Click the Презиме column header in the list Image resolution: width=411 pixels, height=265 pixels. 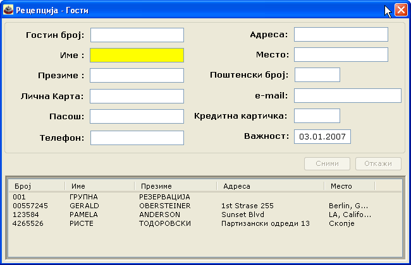click(175, 186)
